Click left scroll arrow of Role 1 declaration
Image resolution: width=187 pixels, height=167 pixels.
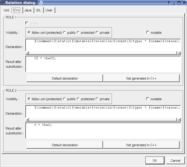coord(27,53)
